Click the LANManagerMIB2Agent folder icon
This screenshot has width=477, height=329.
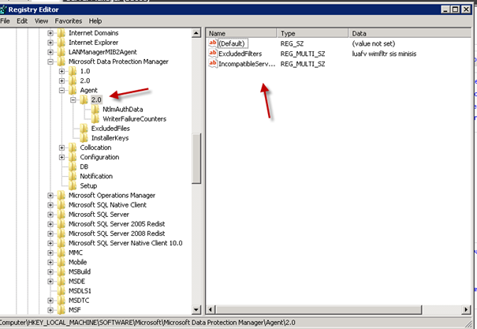coord(61,52)
